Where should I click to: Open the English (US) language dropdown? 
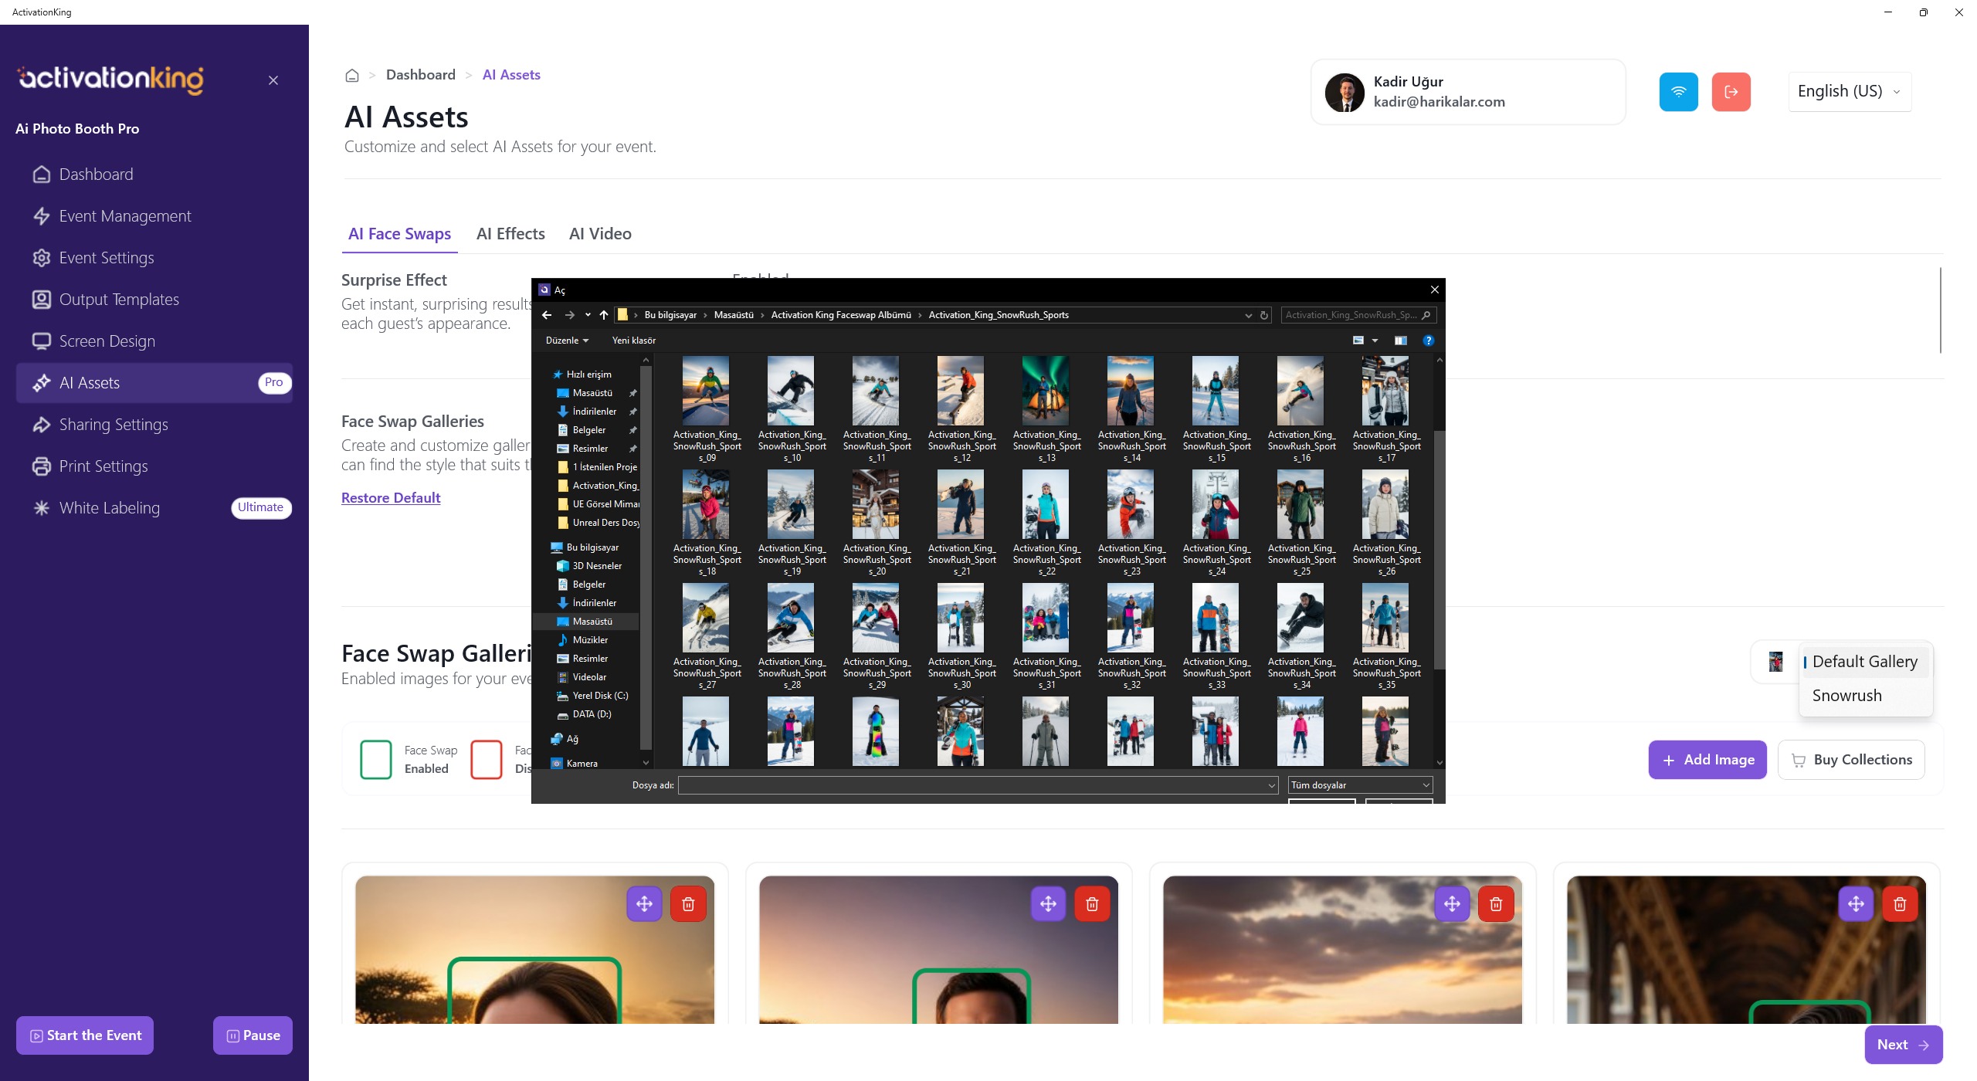(x=1849, y=92)
